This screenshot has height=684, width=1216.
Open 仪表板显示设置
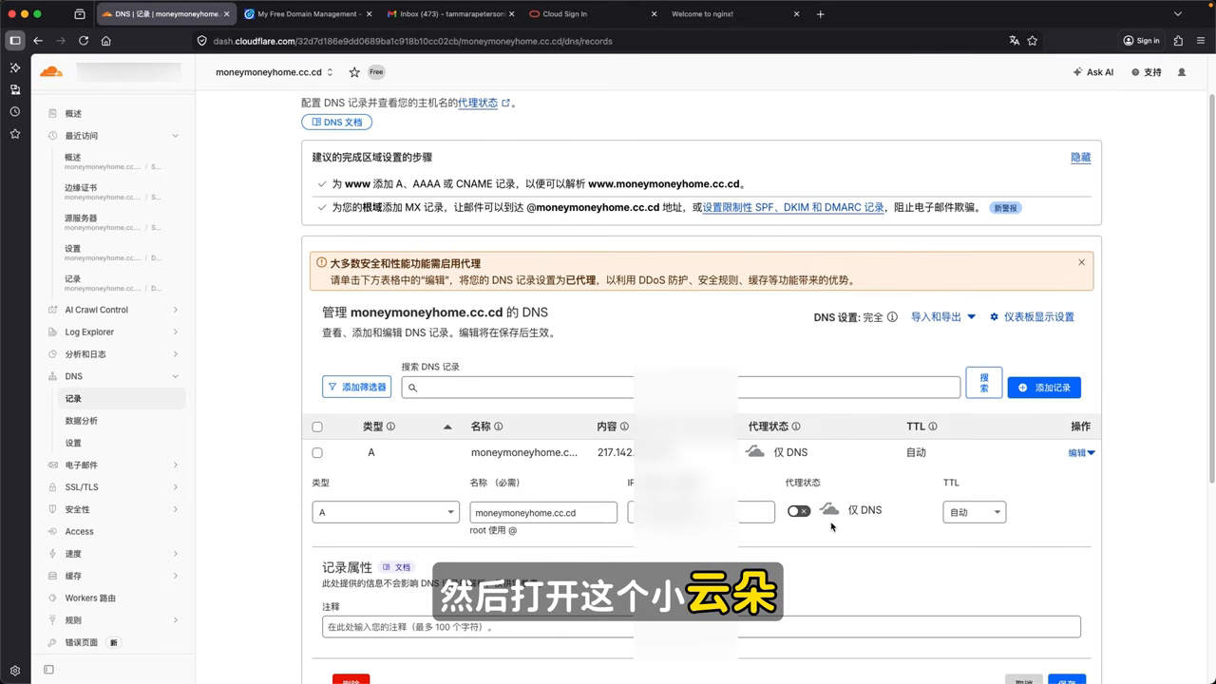[1032, 317]
